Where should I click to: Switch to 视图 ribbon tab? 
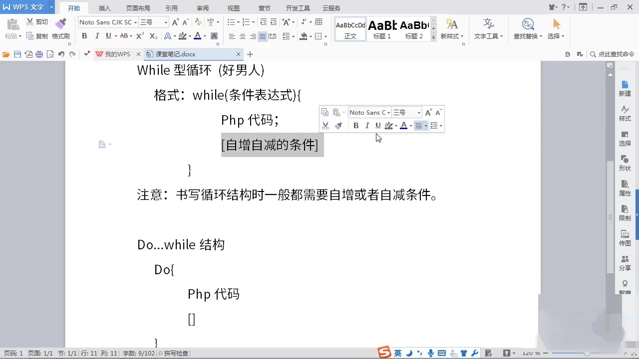click(x=234, y=8)
